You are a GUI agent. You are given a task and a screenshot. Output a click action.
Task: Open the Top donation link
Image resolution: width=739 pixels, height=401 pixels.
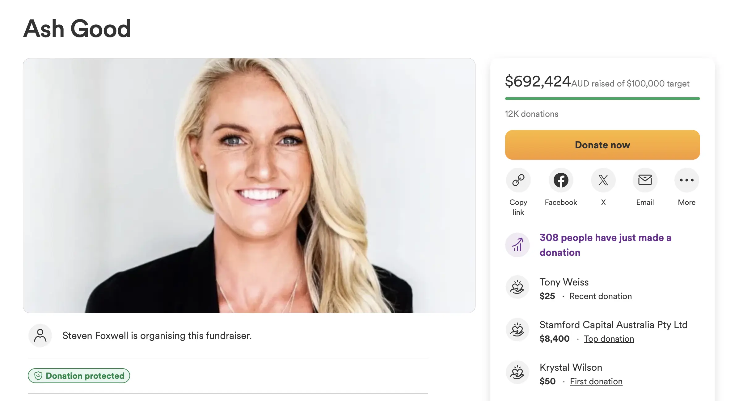click(609, 339)
